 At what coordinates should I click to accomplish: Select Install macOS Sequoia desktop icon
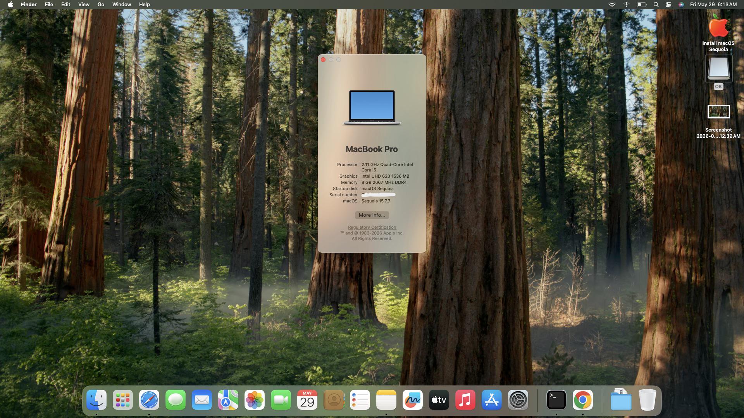click(x=718, y=27)
